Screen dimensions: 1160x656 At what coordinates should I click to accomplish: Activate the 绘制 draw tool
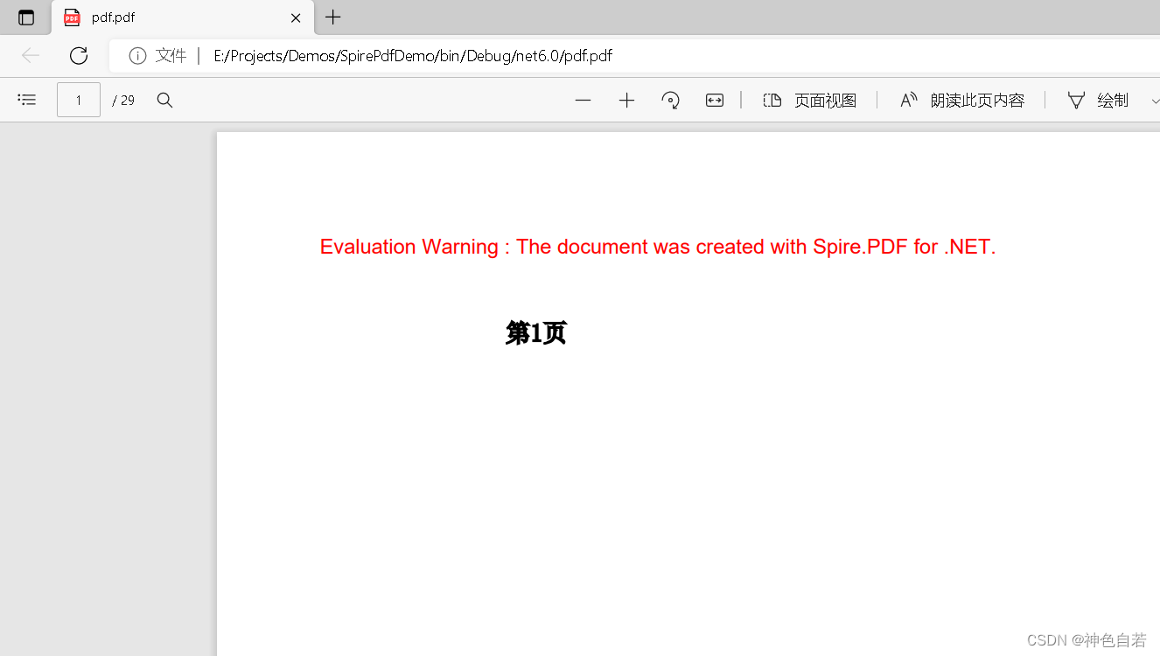pos(1098,101)
